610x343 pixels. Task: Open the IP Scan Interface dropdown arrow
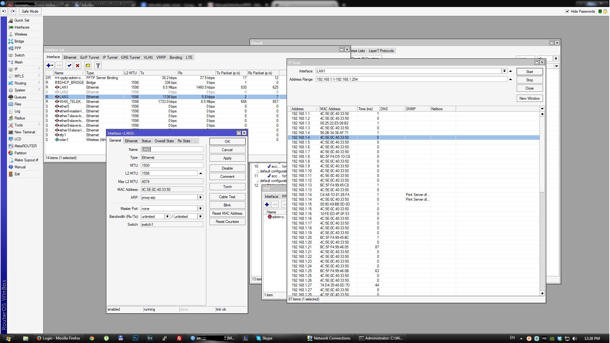[x=504, y=71]
